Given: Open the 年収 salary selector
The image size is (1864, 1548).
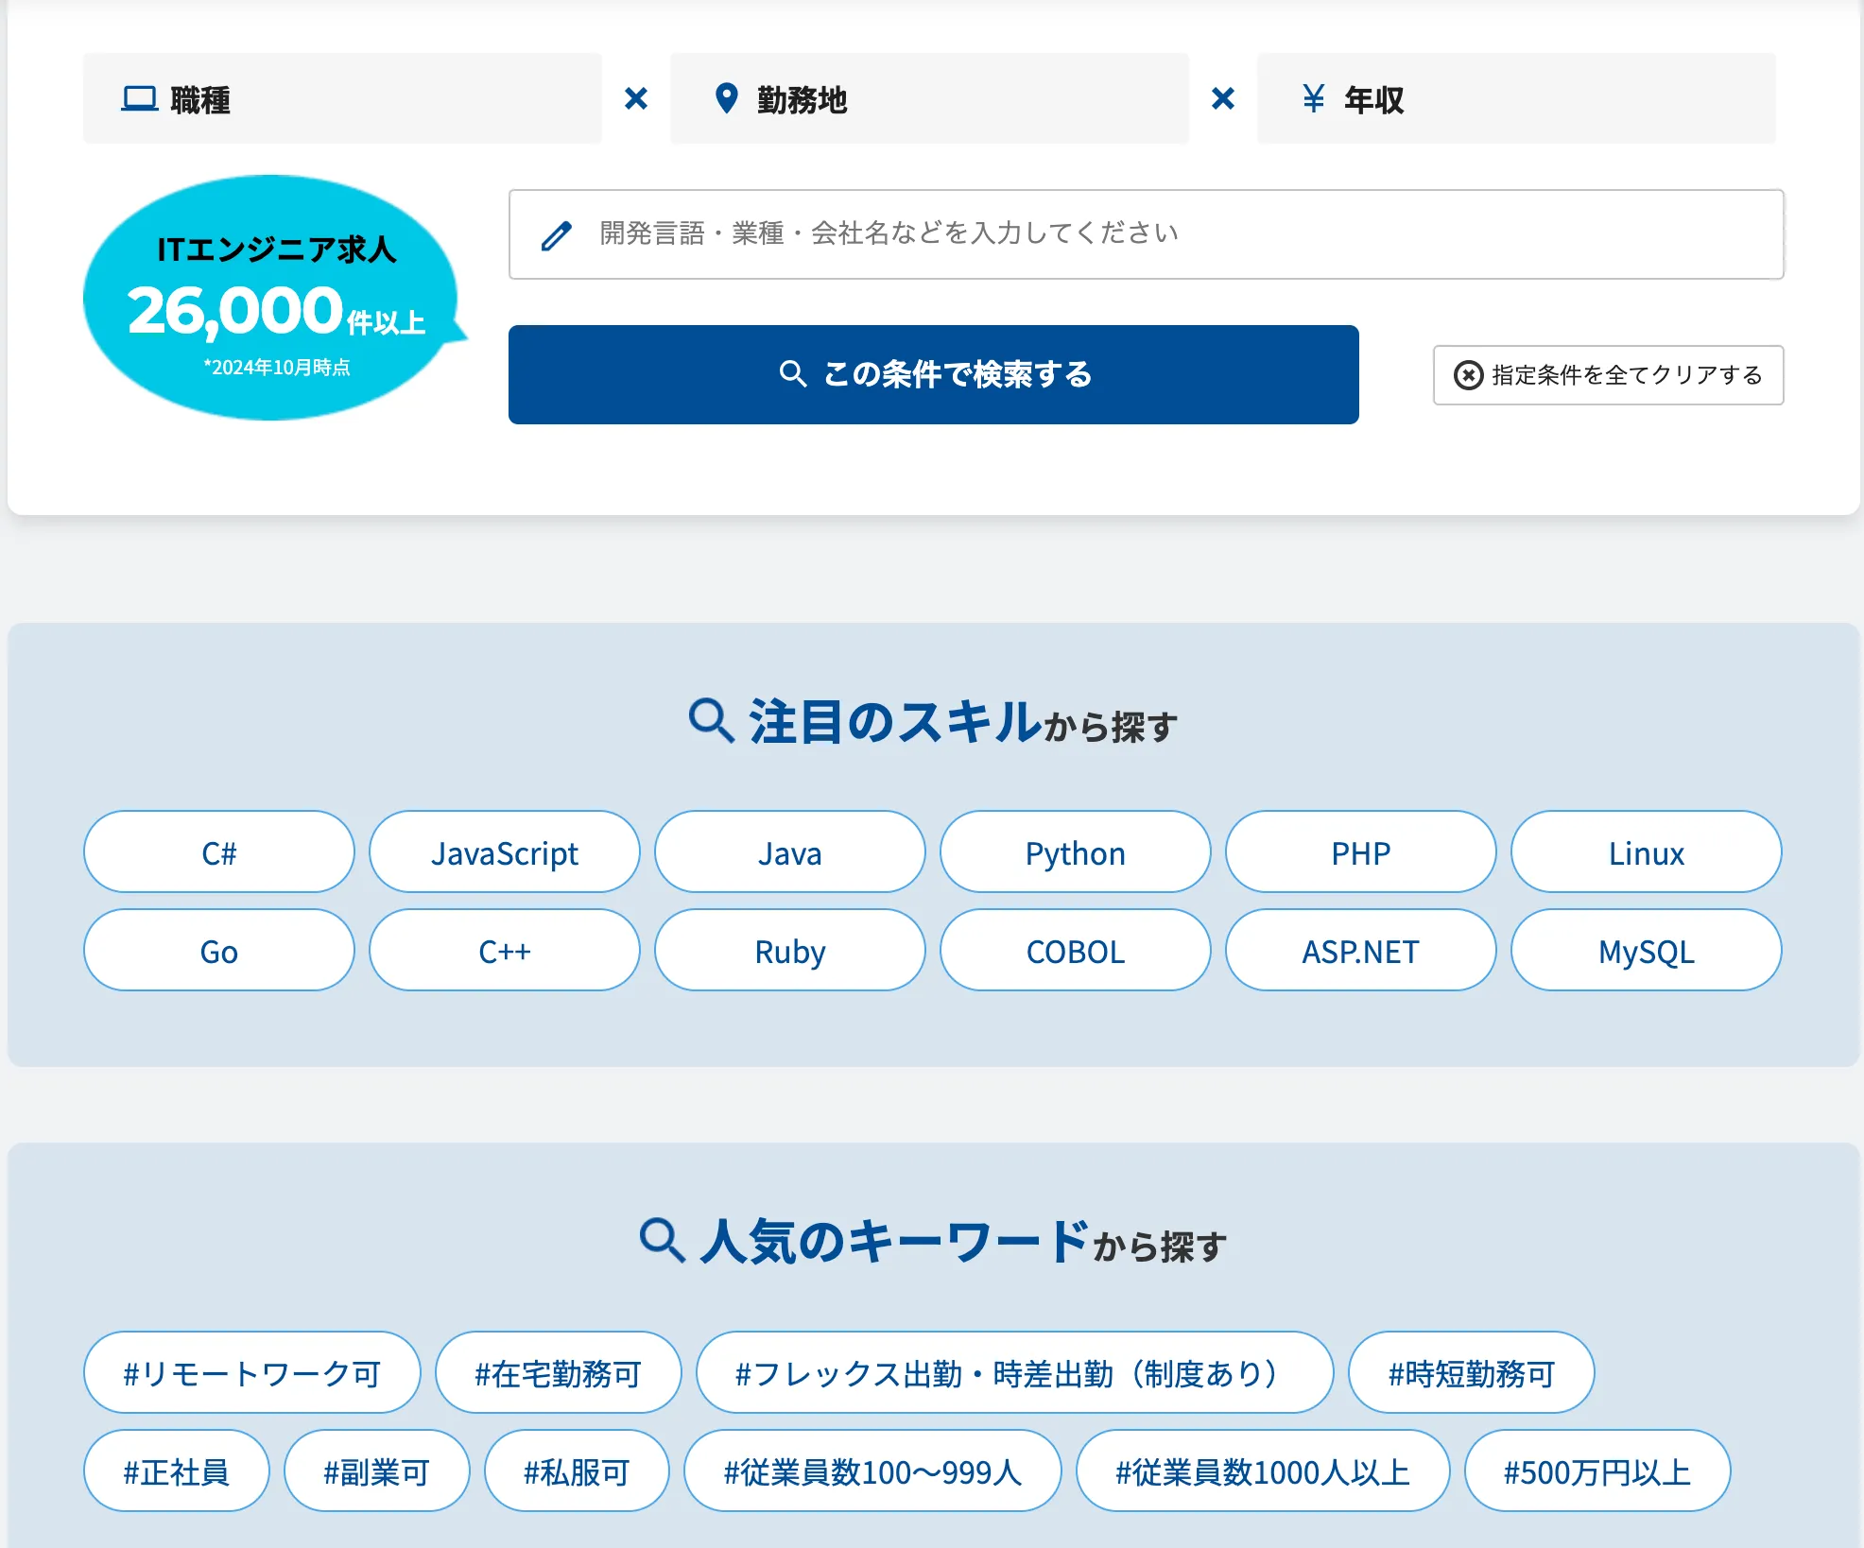Looking at the screenshot, I should coord(1516,98).
